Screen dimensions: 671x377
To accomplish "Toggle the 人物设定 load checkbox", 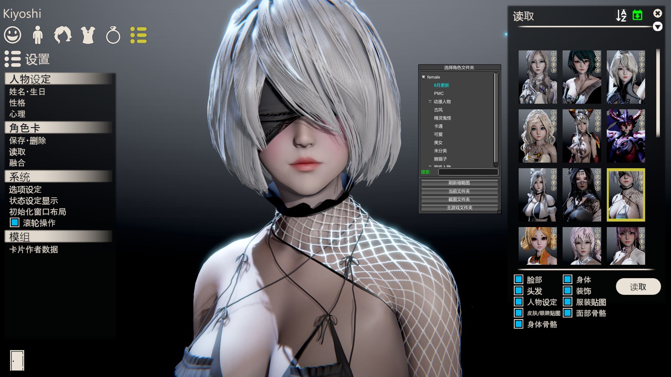I will pos(518,302).
